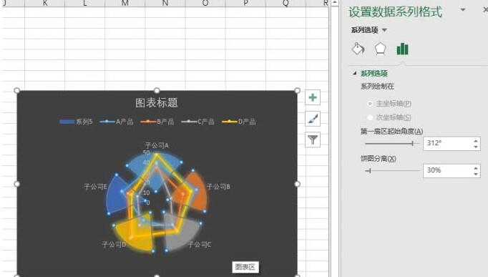Select column header M
The height and width of the screenshot is (277, 488).
point(125,3)
